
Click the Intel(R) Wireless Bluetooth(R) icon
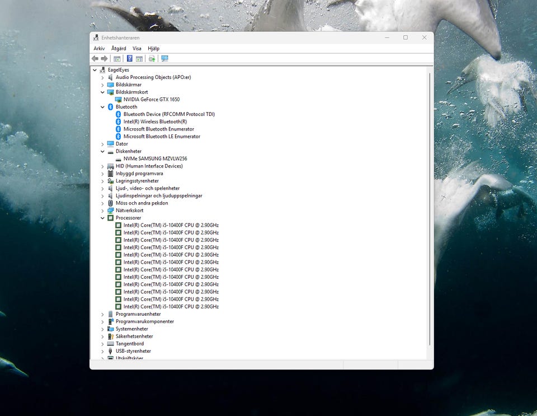118,121
